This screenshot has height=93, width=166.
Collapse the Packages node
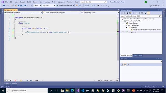(x=126, y=28)
